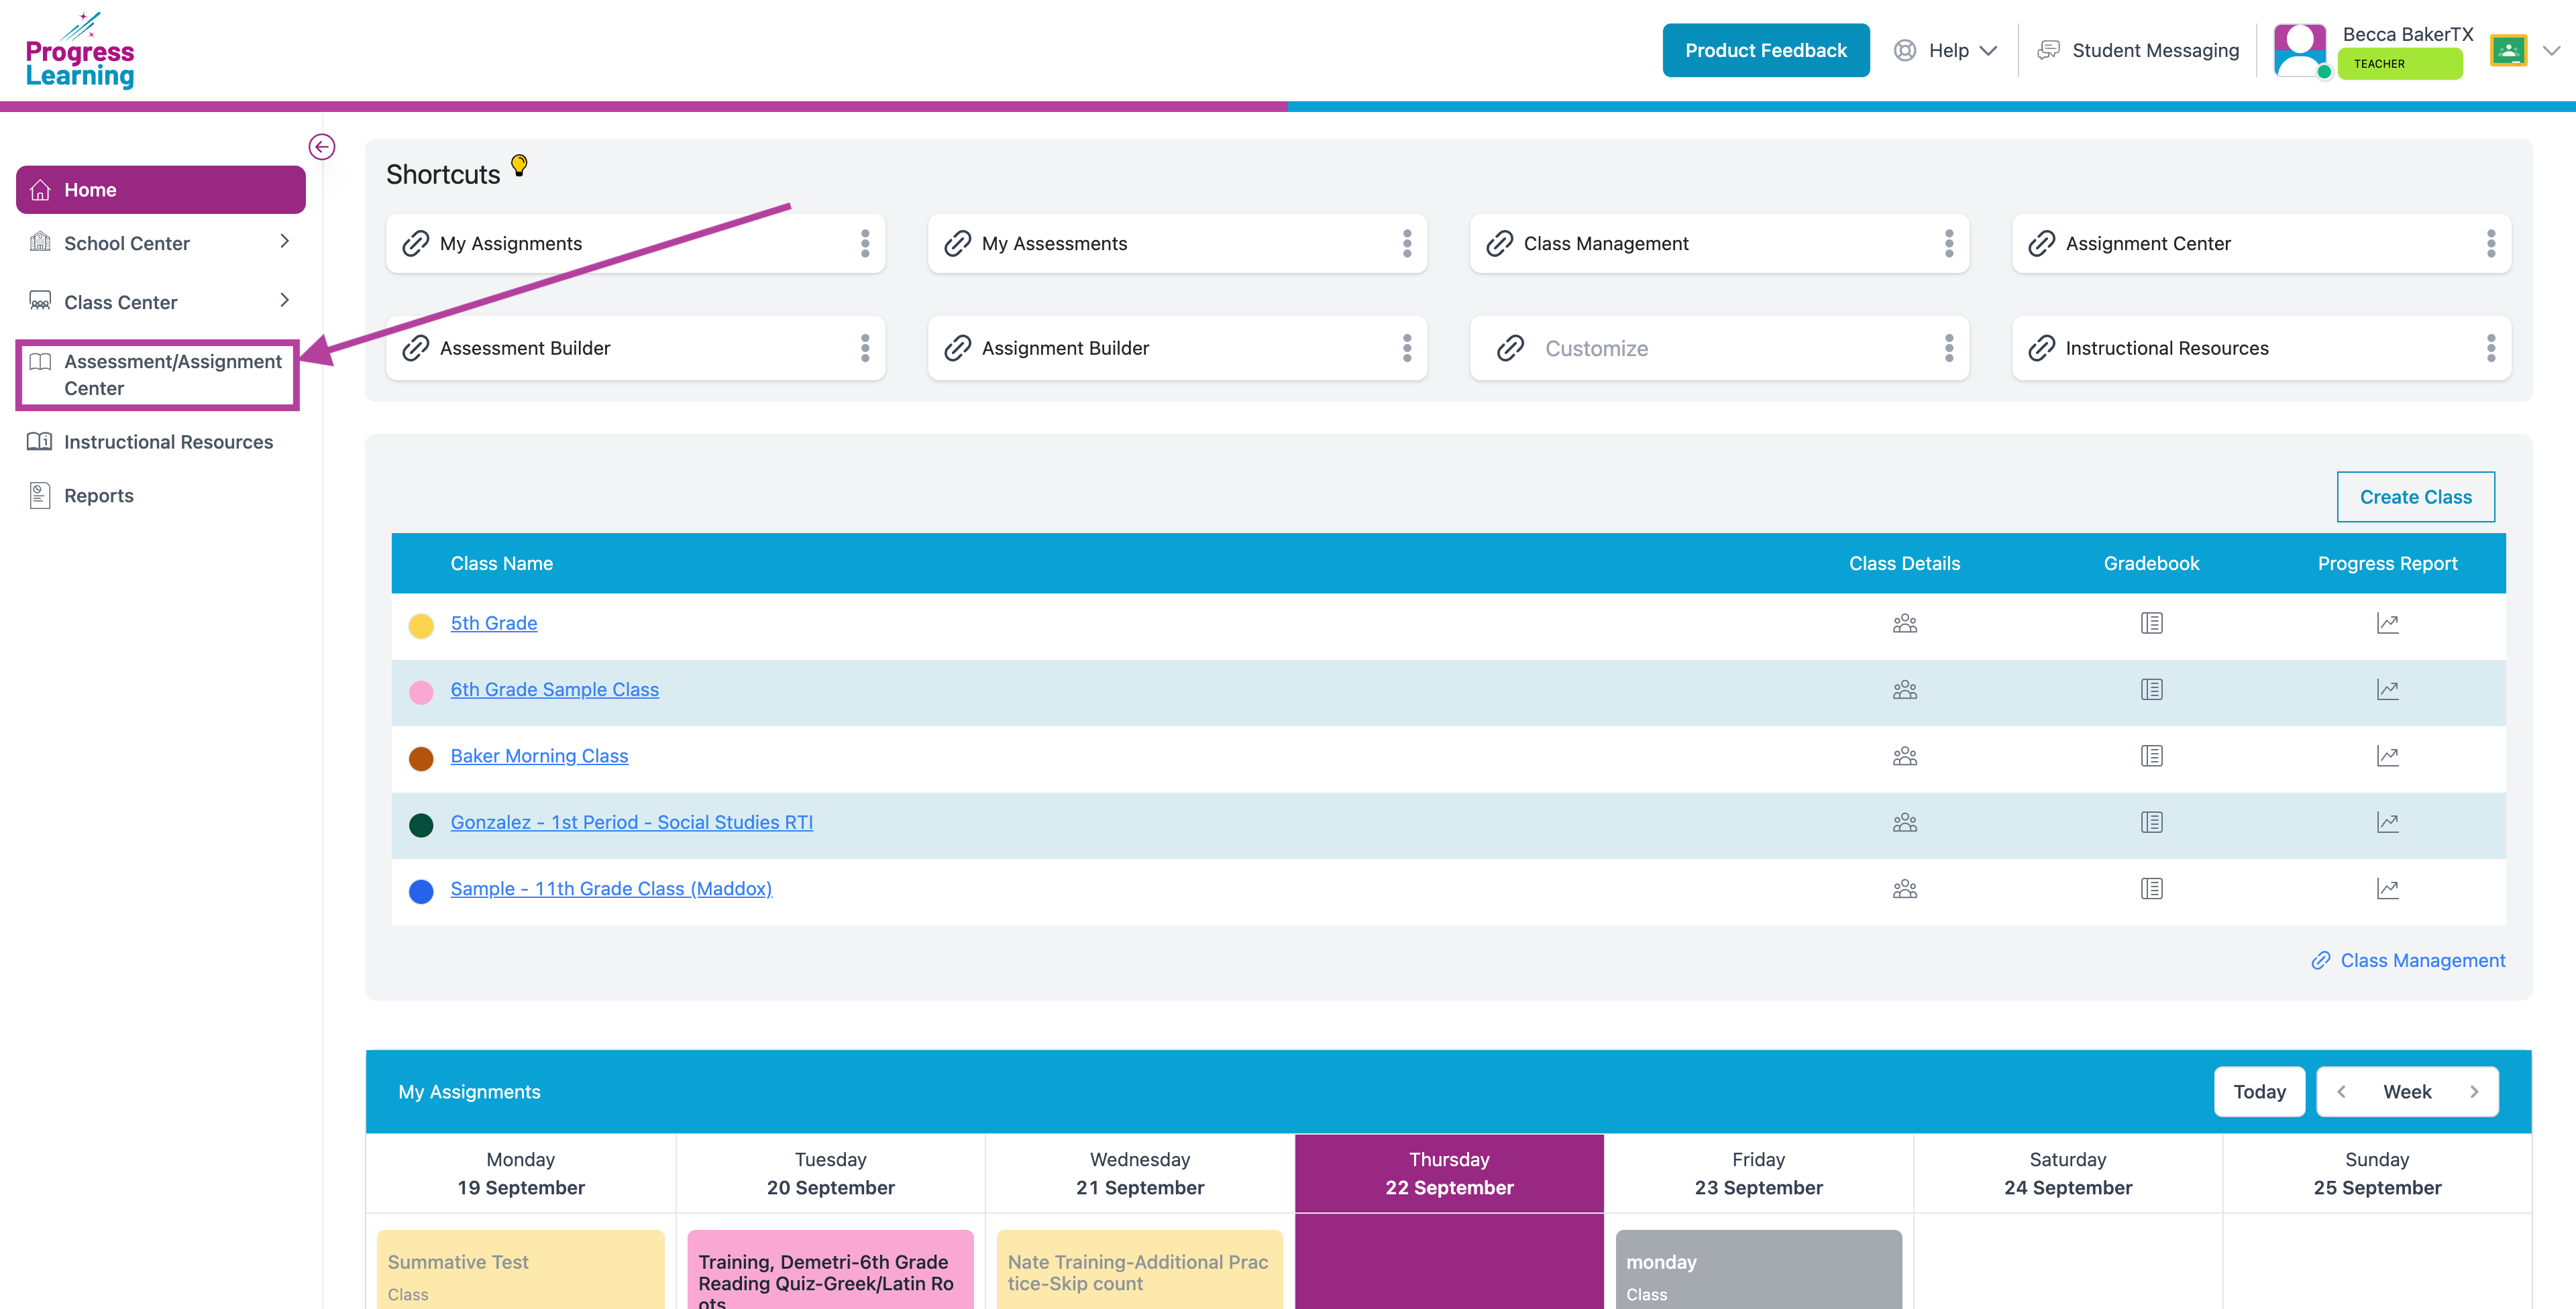Open the My Assignments shortcut card
The width and height of the screenshot is (2576, 1309).
(635, 243)
